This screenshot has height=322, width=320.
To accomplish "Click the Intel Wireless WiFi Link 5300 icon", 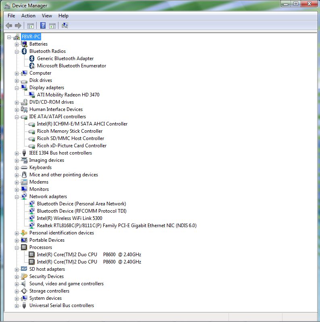I will point(32,218).
